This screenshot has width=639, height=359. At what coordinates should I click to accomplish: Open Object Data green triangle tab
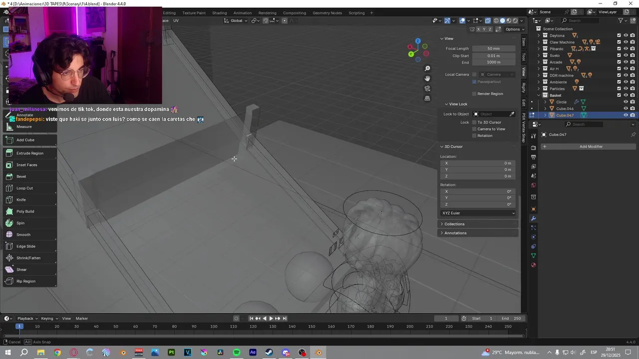pos(533,256)
